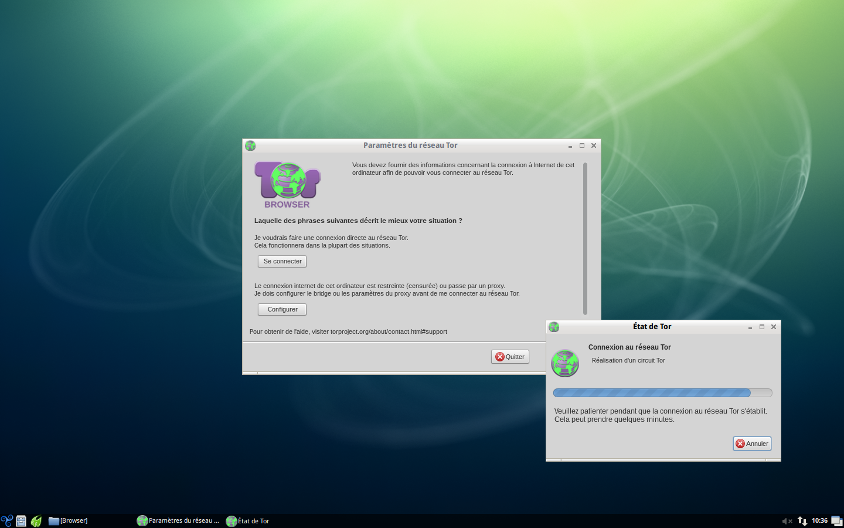This screenshot has height=528, width=844.
Task: Click the torproject.org support help text
Action: 348,331
